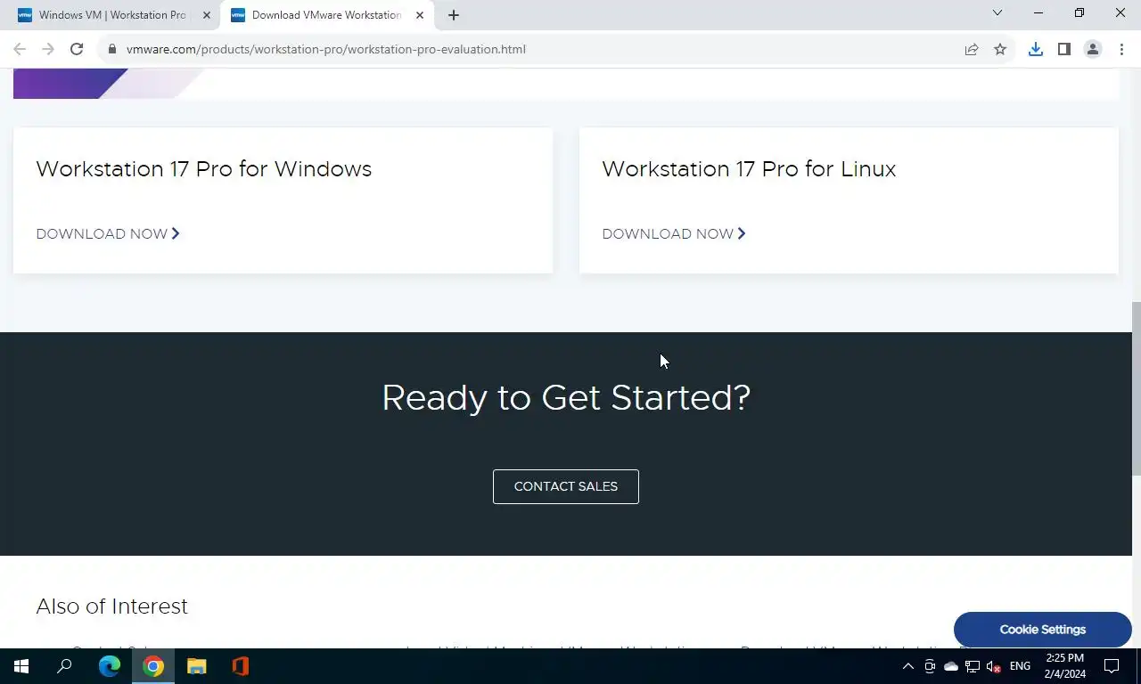Open a new browser tab
1141x684 pixels.
pyautogui.click(x=453, y=15)
